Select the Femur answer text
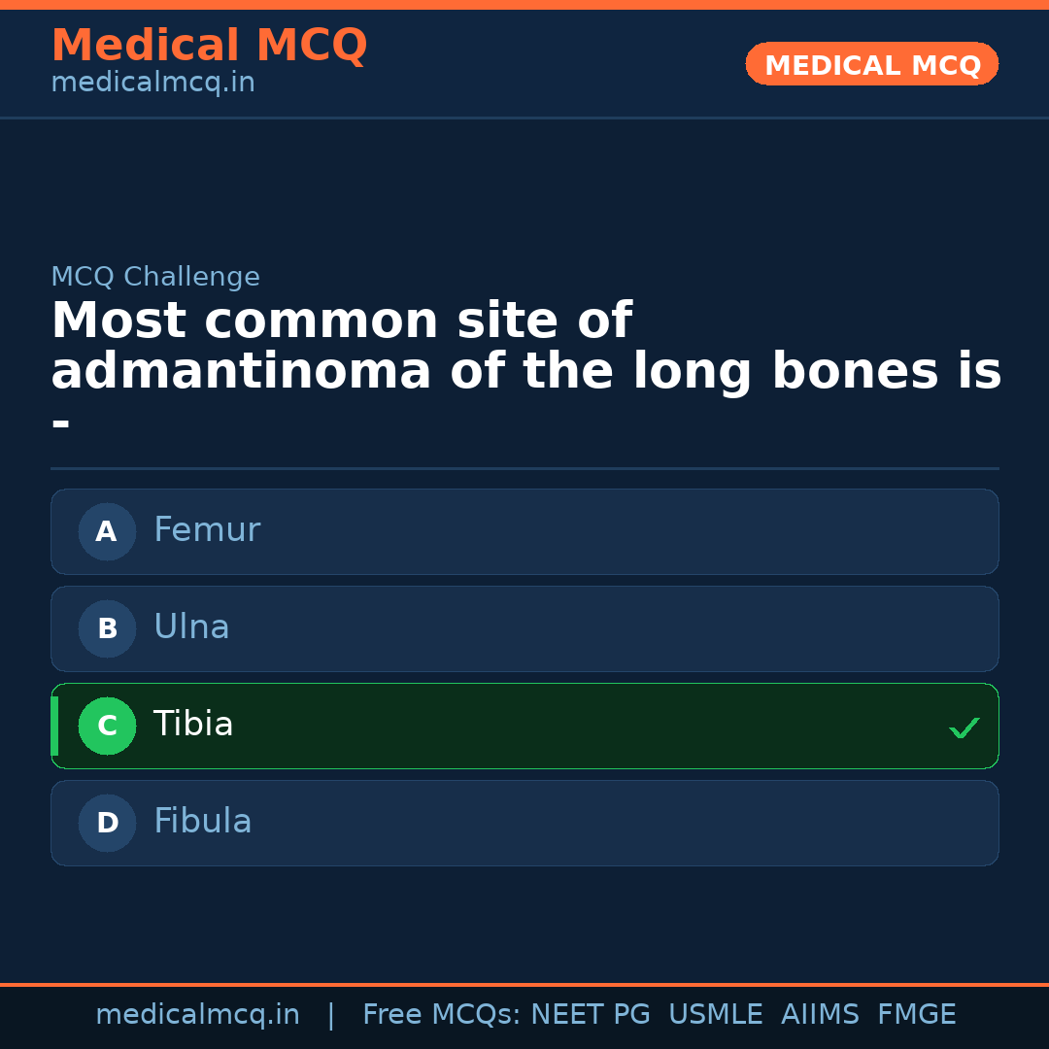The height and width of the screenshot is (1049, 1049). click(207, 530)
